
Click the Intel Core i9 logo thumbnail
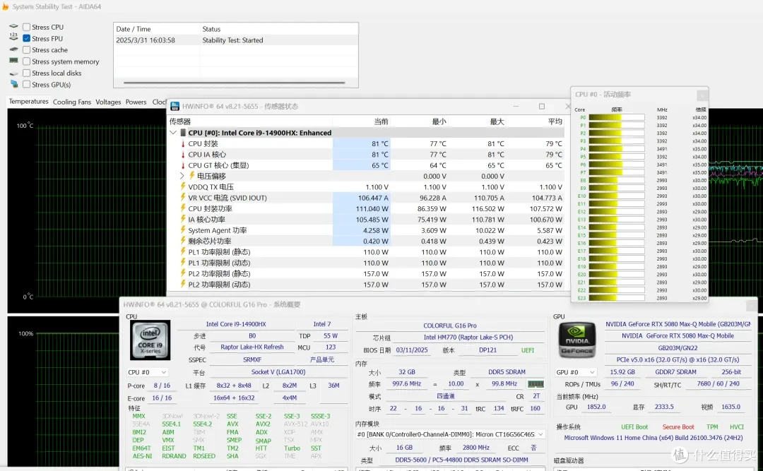click(x=150, y=340)
